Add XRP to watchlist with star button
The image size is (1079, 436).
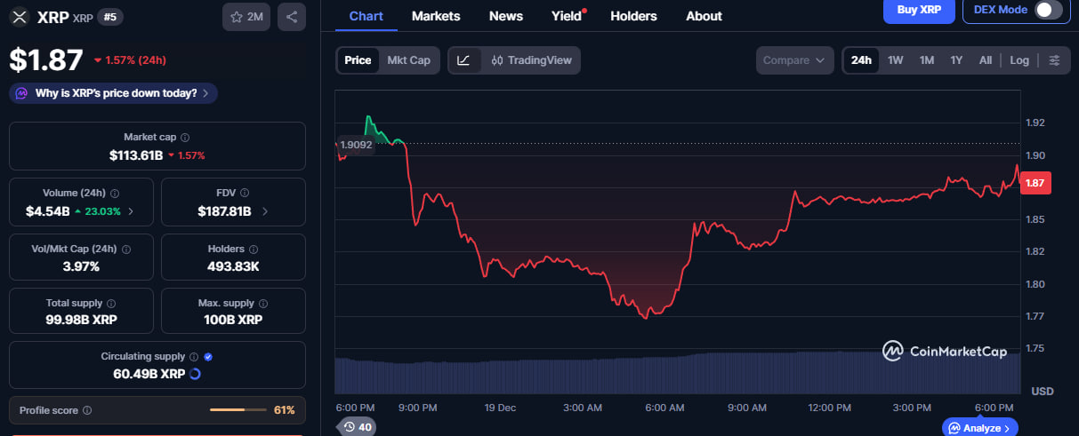pyautogui.click(x=246, y=17)
